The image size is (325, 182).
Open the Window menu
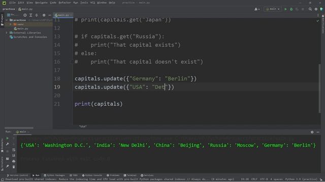[x=102, y=3]
